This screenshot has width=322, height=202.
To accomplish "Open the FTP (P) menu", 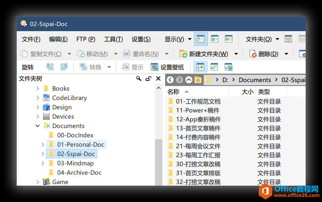I will click(x=86, y=39).
